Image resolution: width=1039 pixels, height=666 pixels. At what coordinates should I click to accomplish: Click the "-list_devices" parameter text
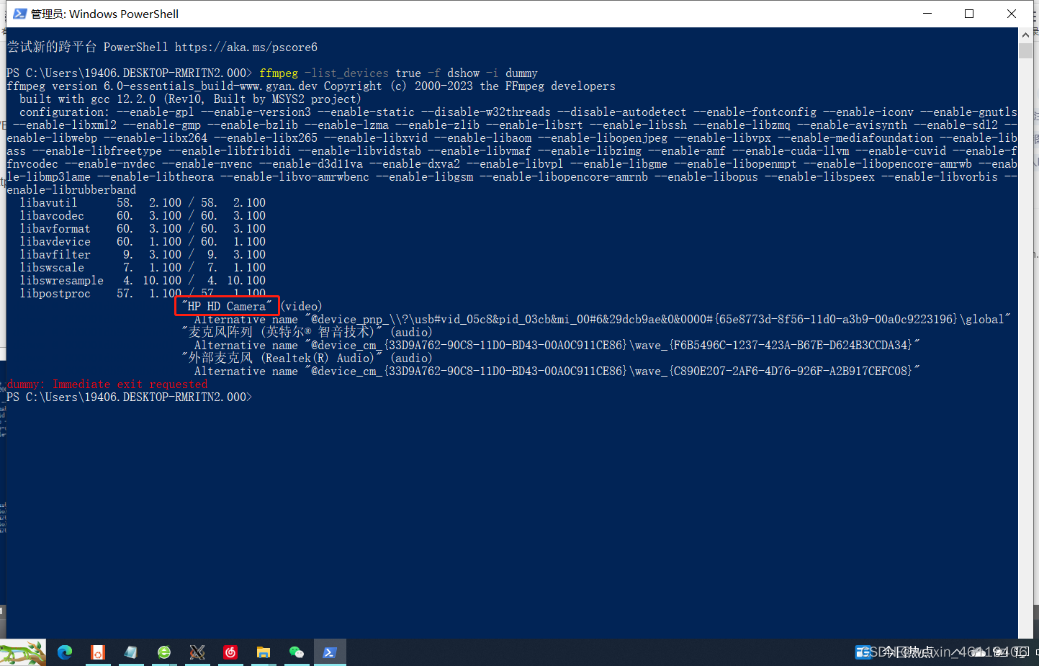click(x=346, y=73)
